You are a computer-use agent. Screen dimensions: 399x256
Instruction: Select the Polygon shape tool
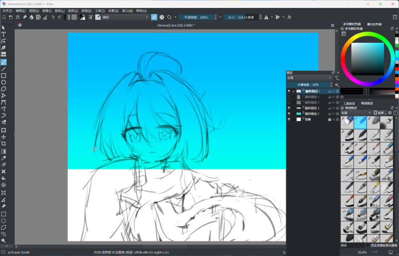[3, 89]
